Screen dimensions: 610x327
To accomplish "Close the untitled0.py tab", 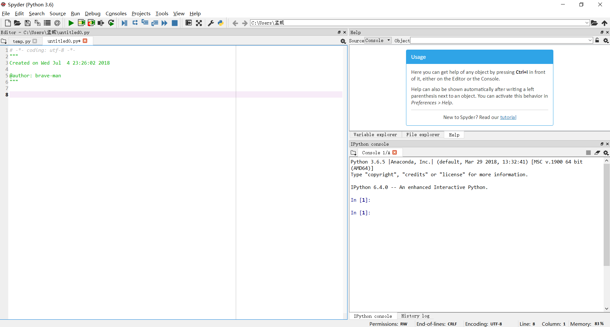I will (x=85, y=41).
